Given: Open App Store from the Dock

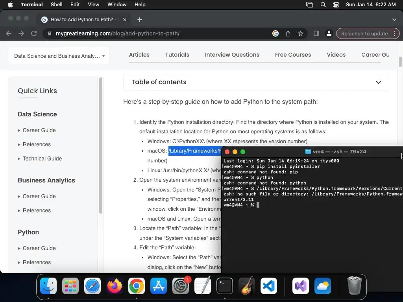Looking at the screenshot, I should (159, 286).
